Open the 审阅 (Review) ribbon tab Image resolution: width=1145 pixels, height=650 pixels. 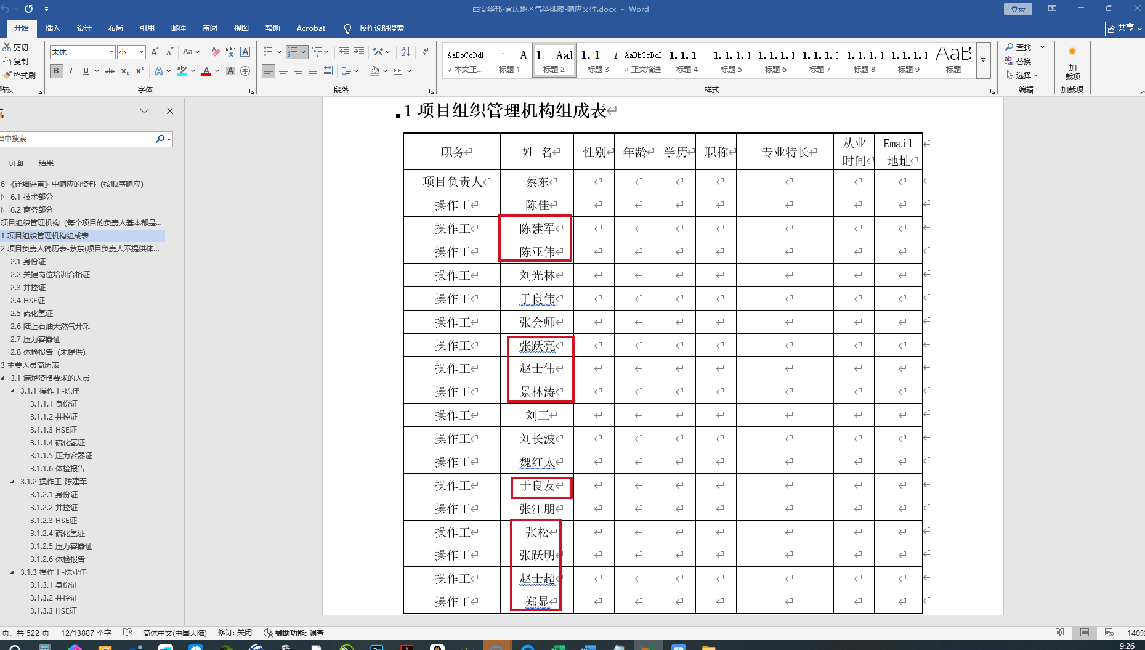tap(210, 28)
